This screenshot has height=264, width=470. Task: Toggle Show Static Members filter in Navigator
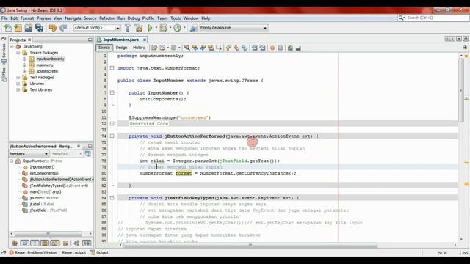tap(35, 243)
